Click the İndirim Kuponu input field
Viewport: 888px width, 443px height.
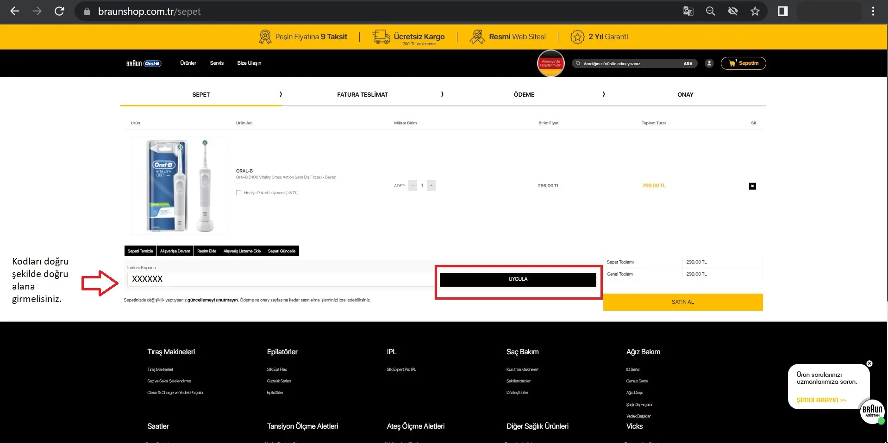click(x=278, y=279)
